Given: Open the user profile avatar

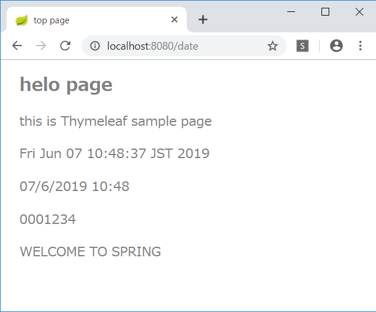Looking at the screenshot, I should tap(336, 46).
